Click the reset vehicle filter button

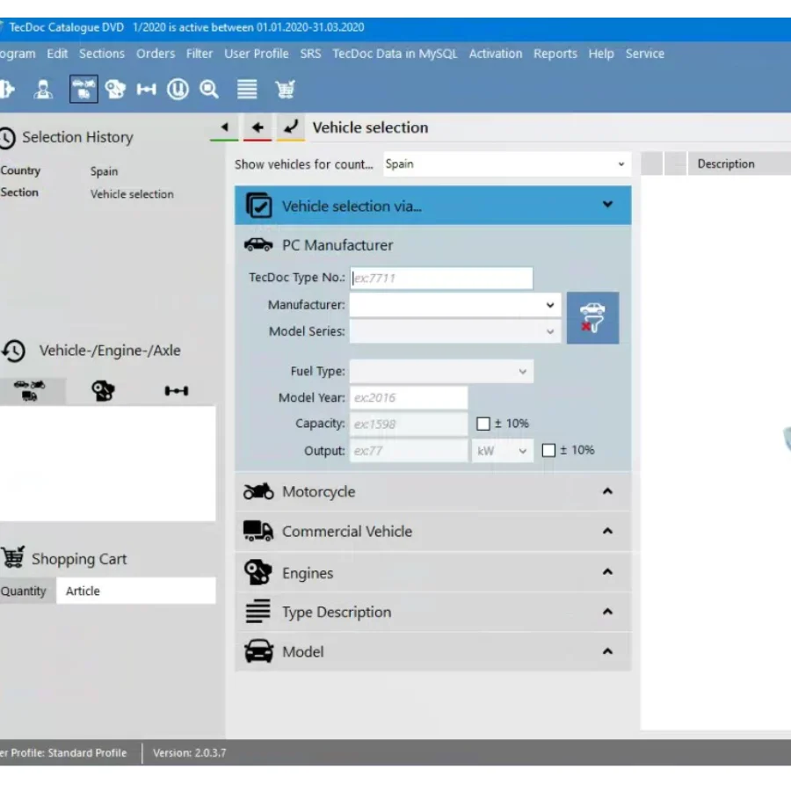[592, 318]
